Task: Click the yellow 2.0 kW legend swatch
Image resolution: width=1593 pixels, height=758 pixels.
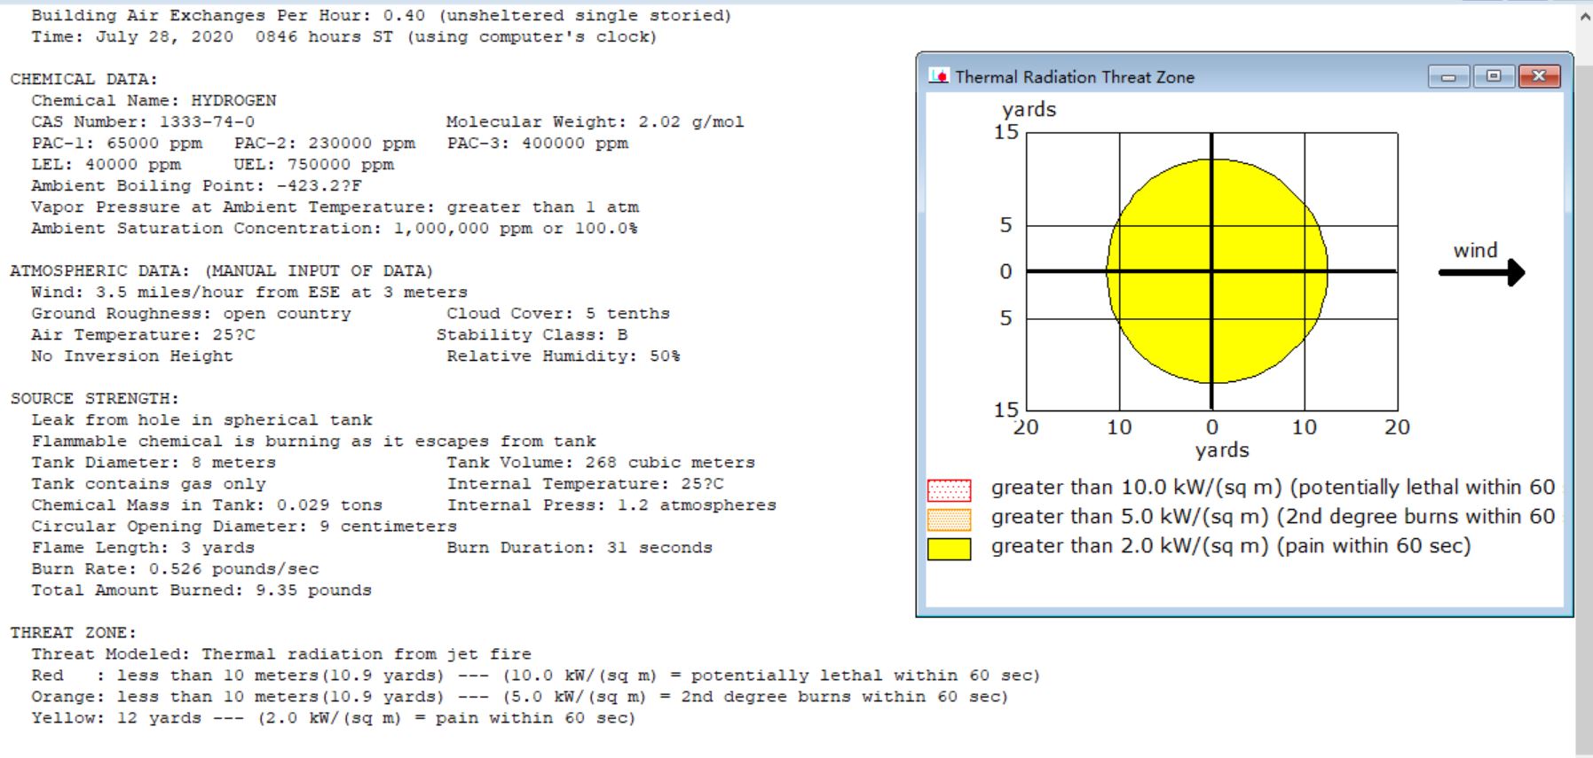Action: coord(949,549)
